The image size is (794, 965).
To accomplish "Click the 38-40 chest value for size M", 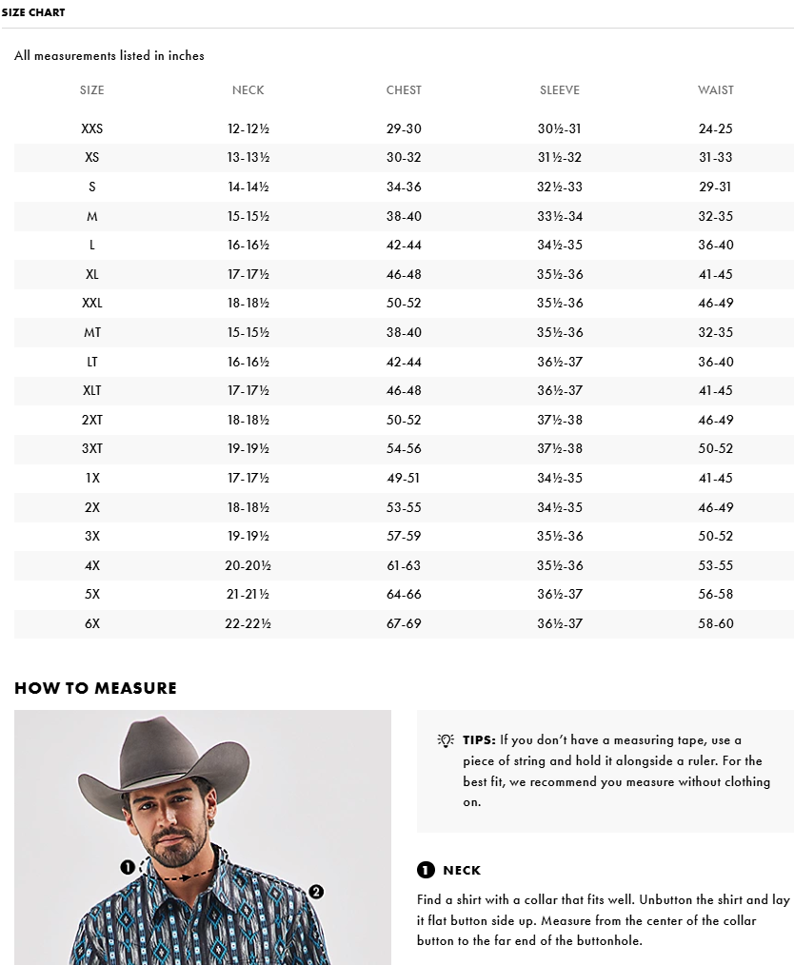I will [x=404, y=217].
